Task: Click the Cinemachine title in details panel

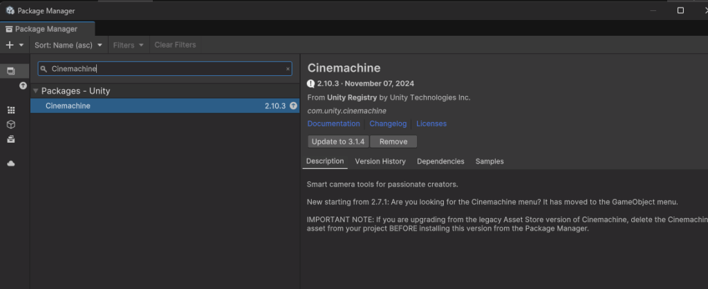Action: 344,68
